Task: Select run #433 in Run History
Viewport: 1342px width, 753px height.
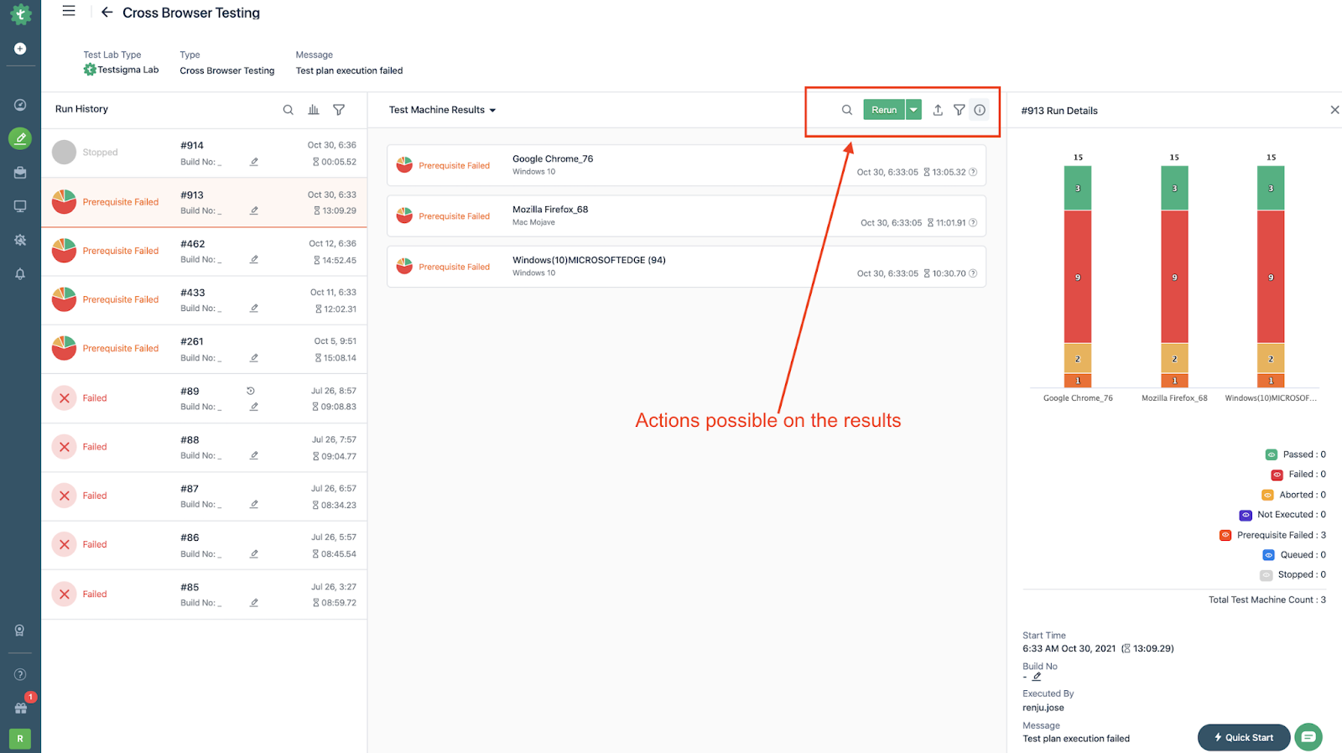Action: [x=204, y=300]
